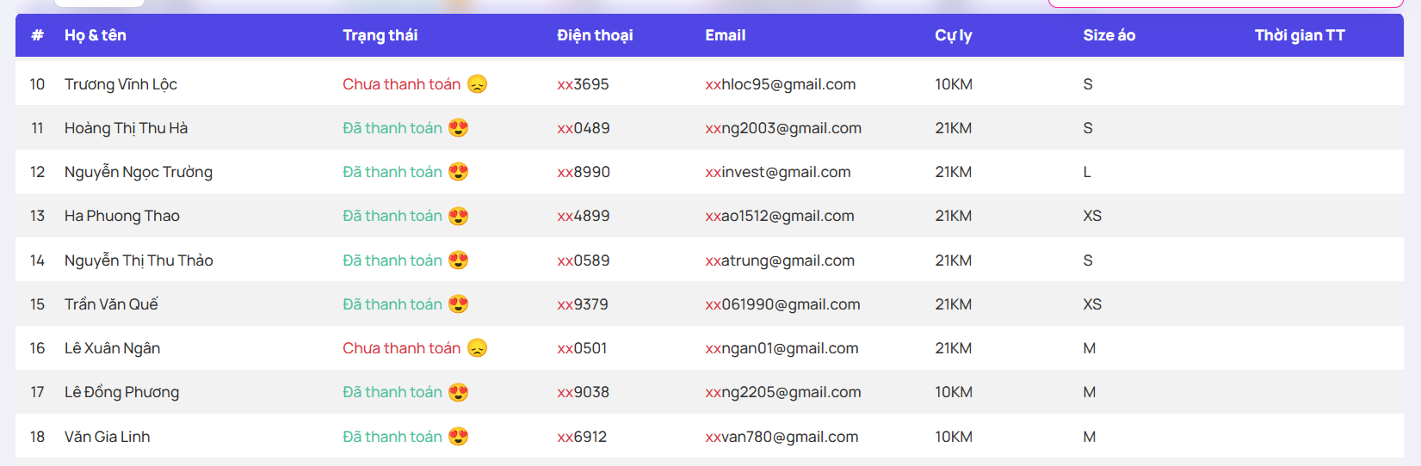Click the 'Thời gian TT' column header
Viewport: 1421px width, 466px height.
click(1300, 35)
